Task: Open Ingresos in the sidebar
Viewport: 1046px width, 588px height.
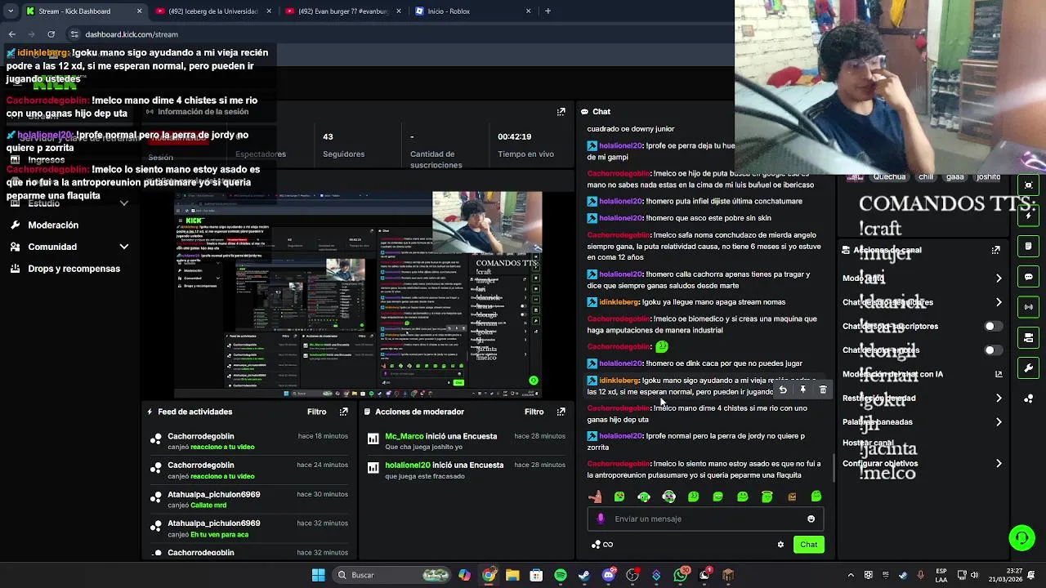Action: [46, 160]
